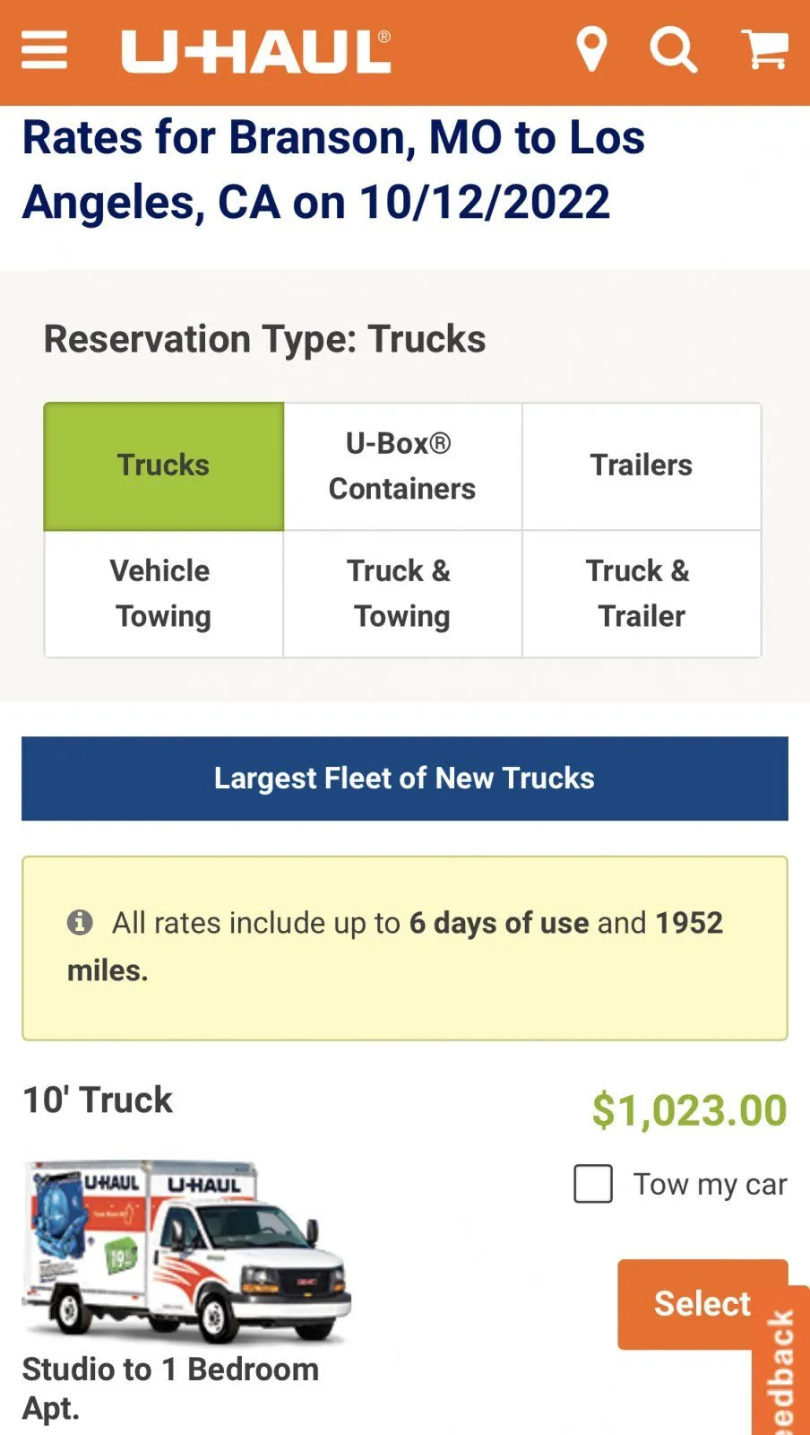Click the info icon in the rates notice

(80, 922)
